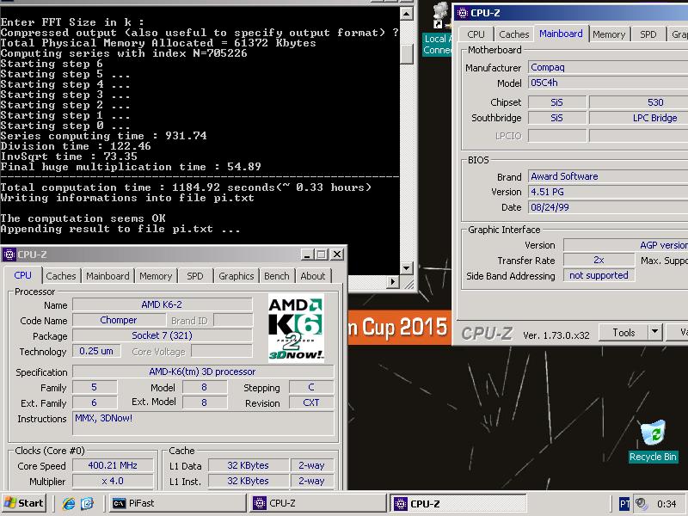Click the Revision value CXT
The width and height of the screenshot is (688, 516).
[x=311, y=402]
